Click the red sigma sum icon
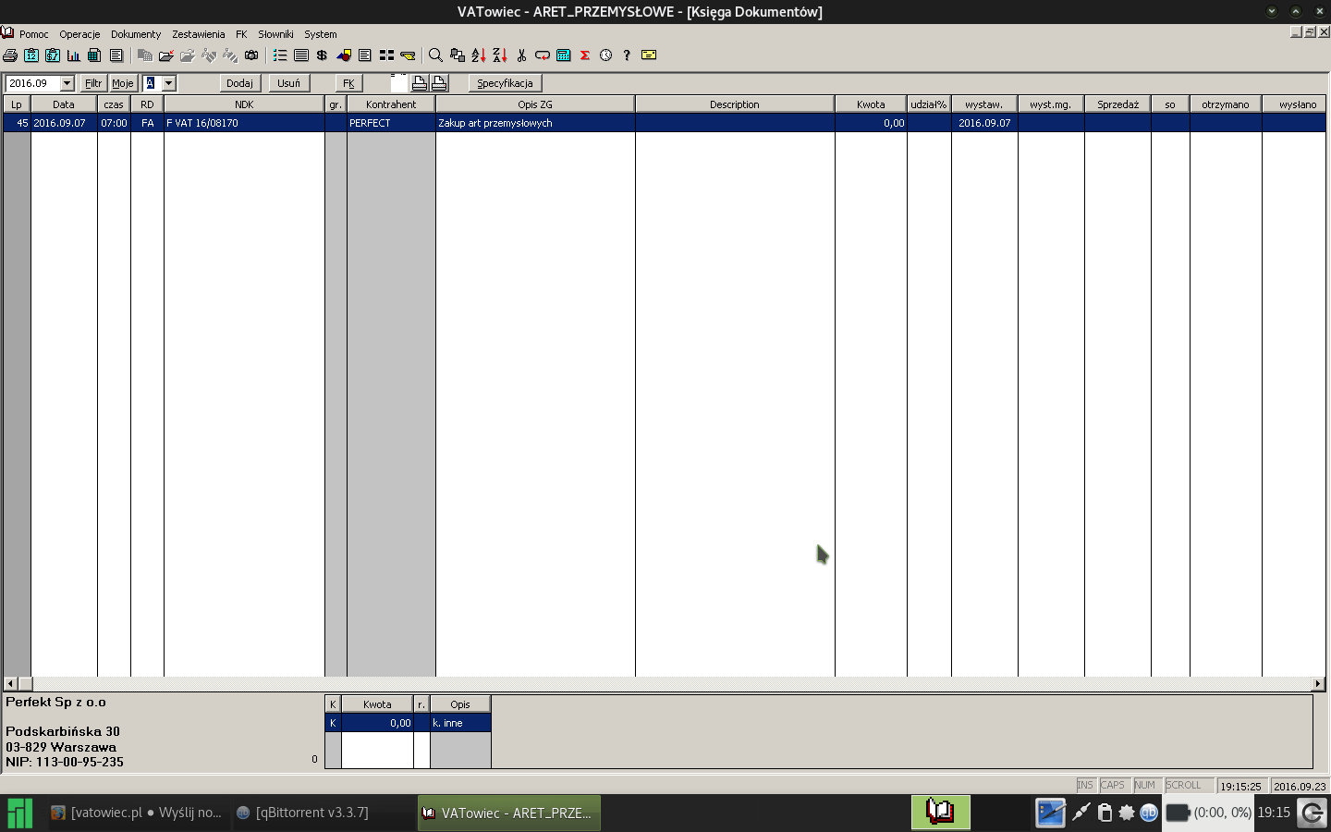 [585, 55]
